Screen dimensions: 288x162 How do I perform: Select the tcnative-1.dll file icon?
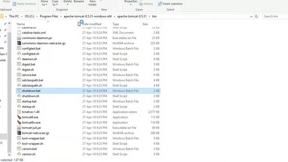(x=19, y=112)
